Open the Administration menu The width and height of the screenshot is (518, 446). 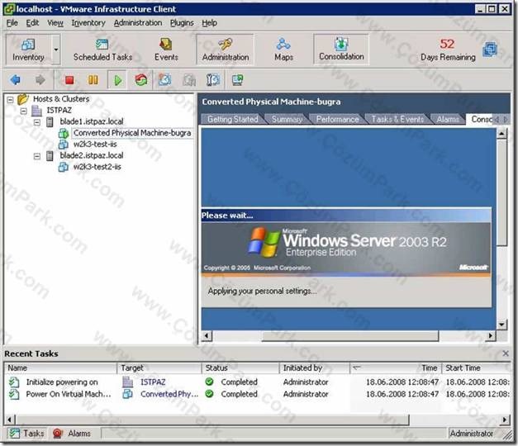[x=138, y=23]
